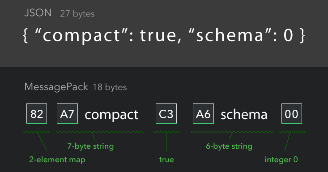Click the JSON heading
This screenshot has height=172, width=328.
[38, 13]
